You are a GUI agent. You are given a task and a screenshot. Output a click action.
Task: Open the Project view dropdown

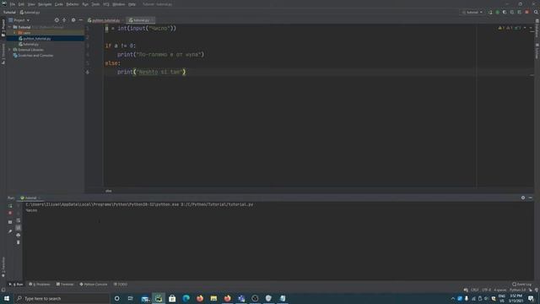(19, 20)
